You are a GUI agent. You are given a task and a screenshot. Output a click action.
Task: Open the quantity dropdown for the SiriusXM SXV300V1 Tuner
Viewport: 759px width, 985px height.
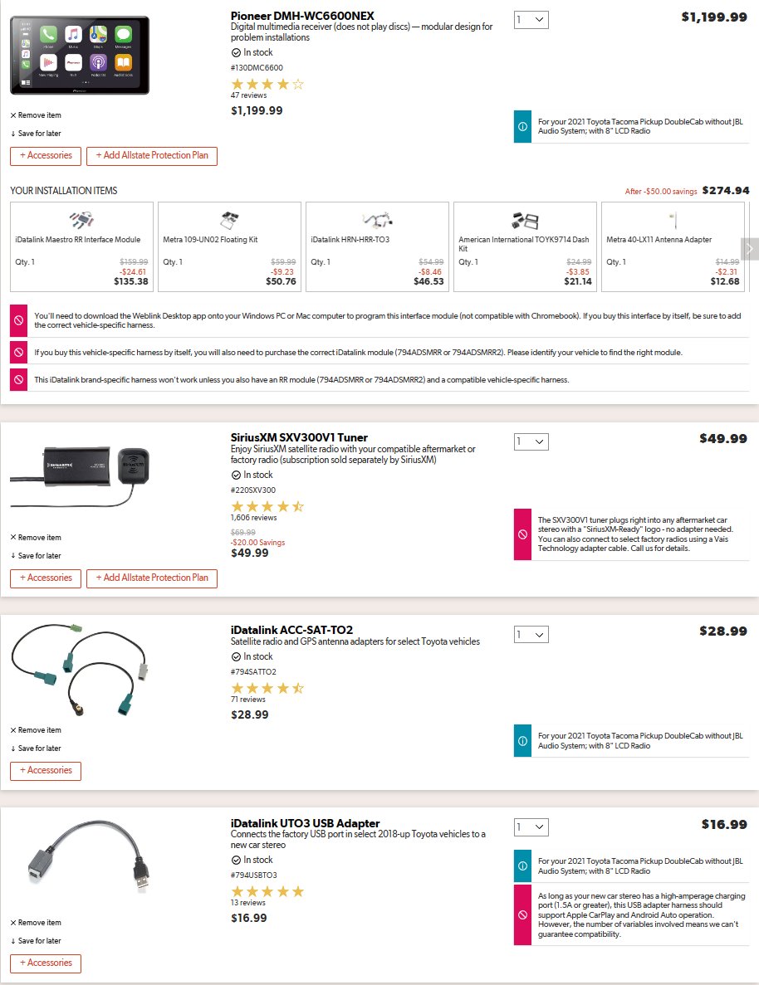(531, 441)
